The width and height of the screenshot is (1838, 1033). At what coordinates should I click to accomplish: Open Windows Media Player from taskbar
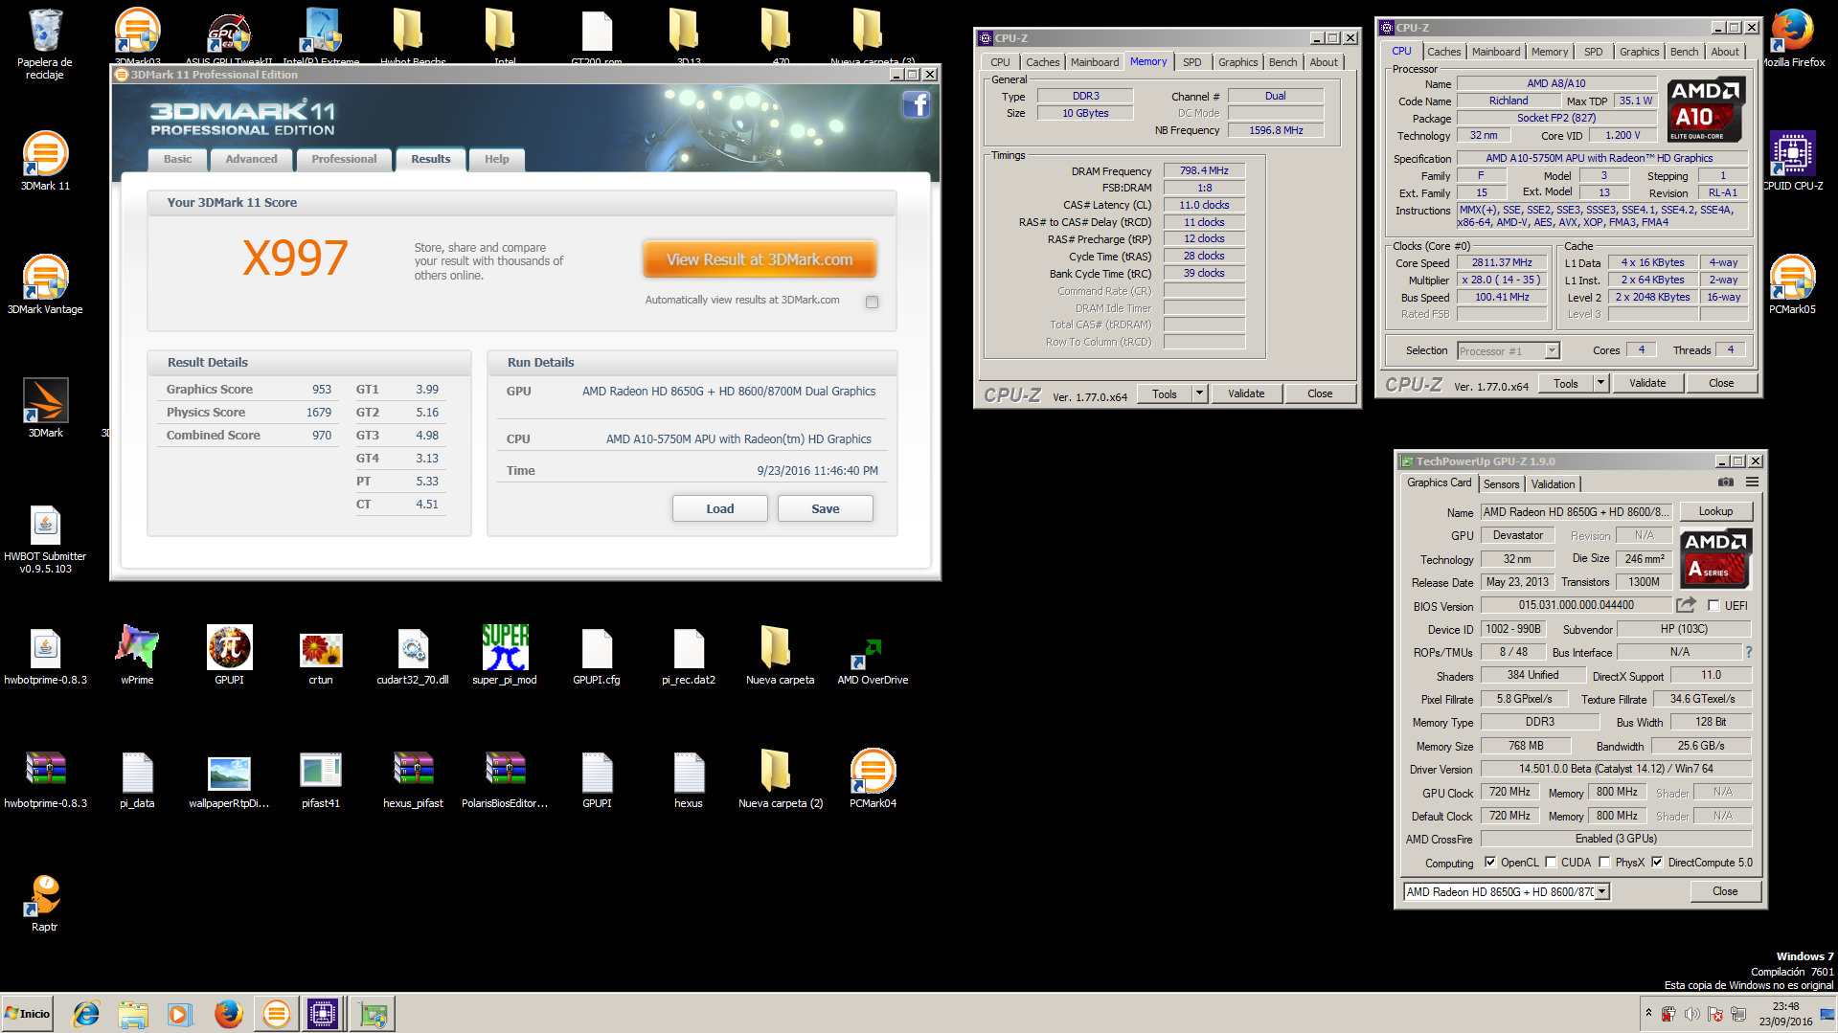[x=179, y=1014]
